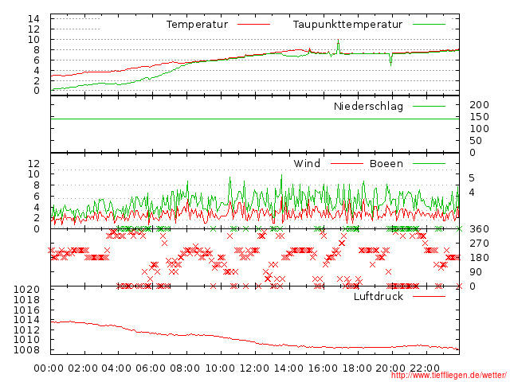Viewport: 510px width, 382px height.
Task: Click the 90 wind direction axis value
Action: click(476, 272)
